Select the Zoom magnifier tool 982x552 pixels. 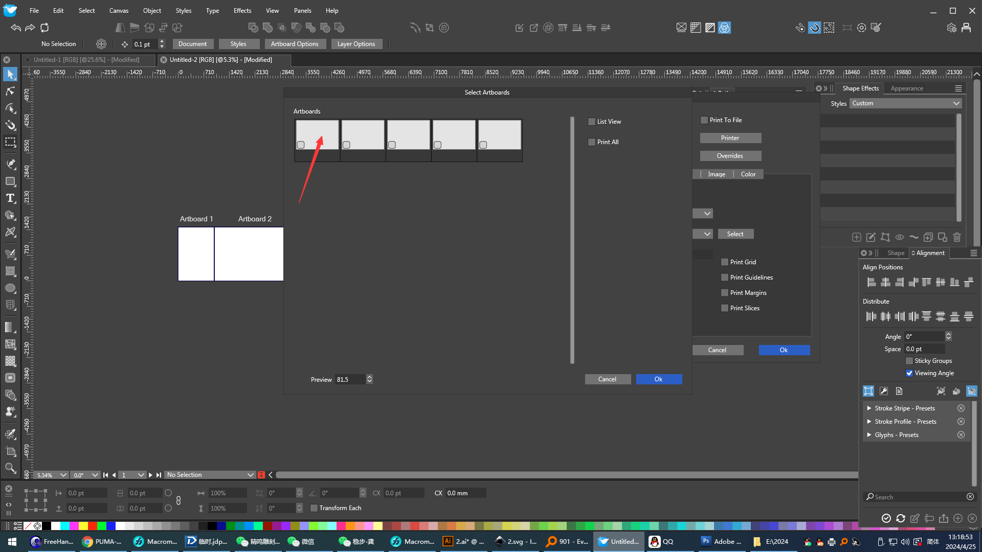click(x=10, y=468)
